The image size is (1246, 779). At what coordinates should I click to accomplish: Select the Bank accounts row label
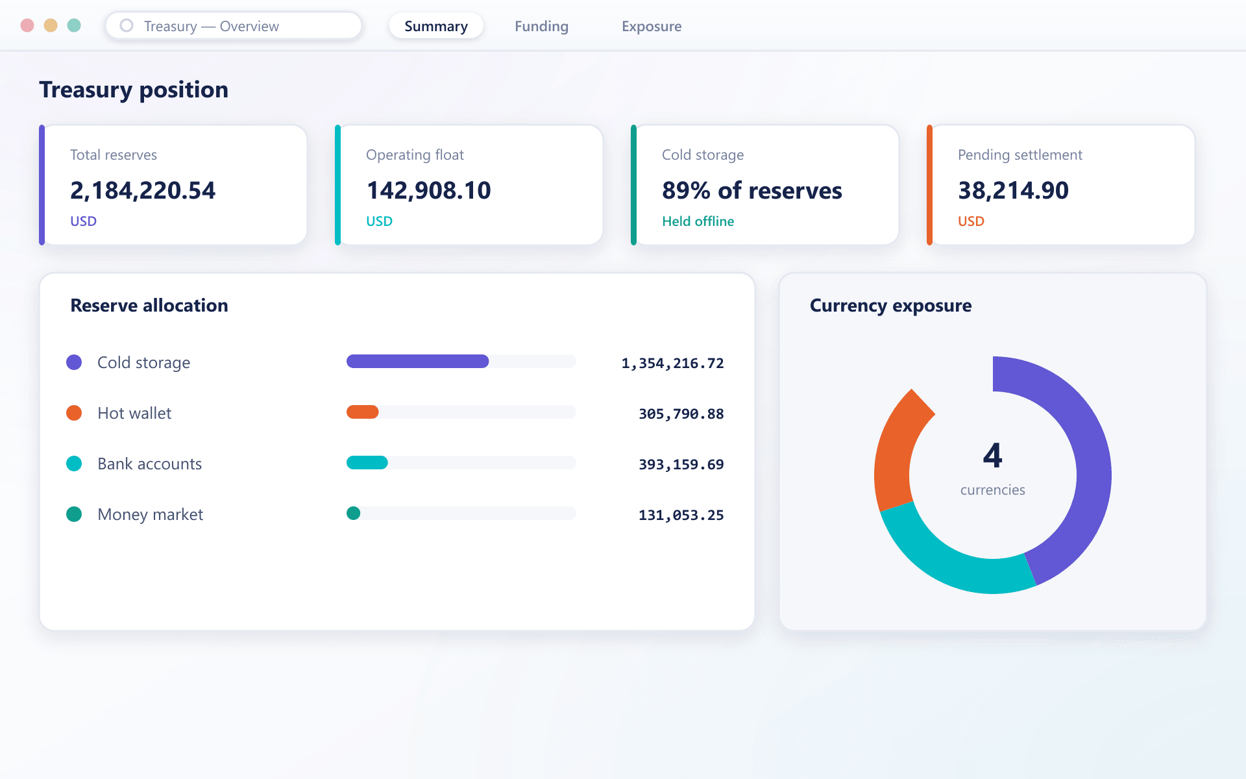click(x=149, y=464)
